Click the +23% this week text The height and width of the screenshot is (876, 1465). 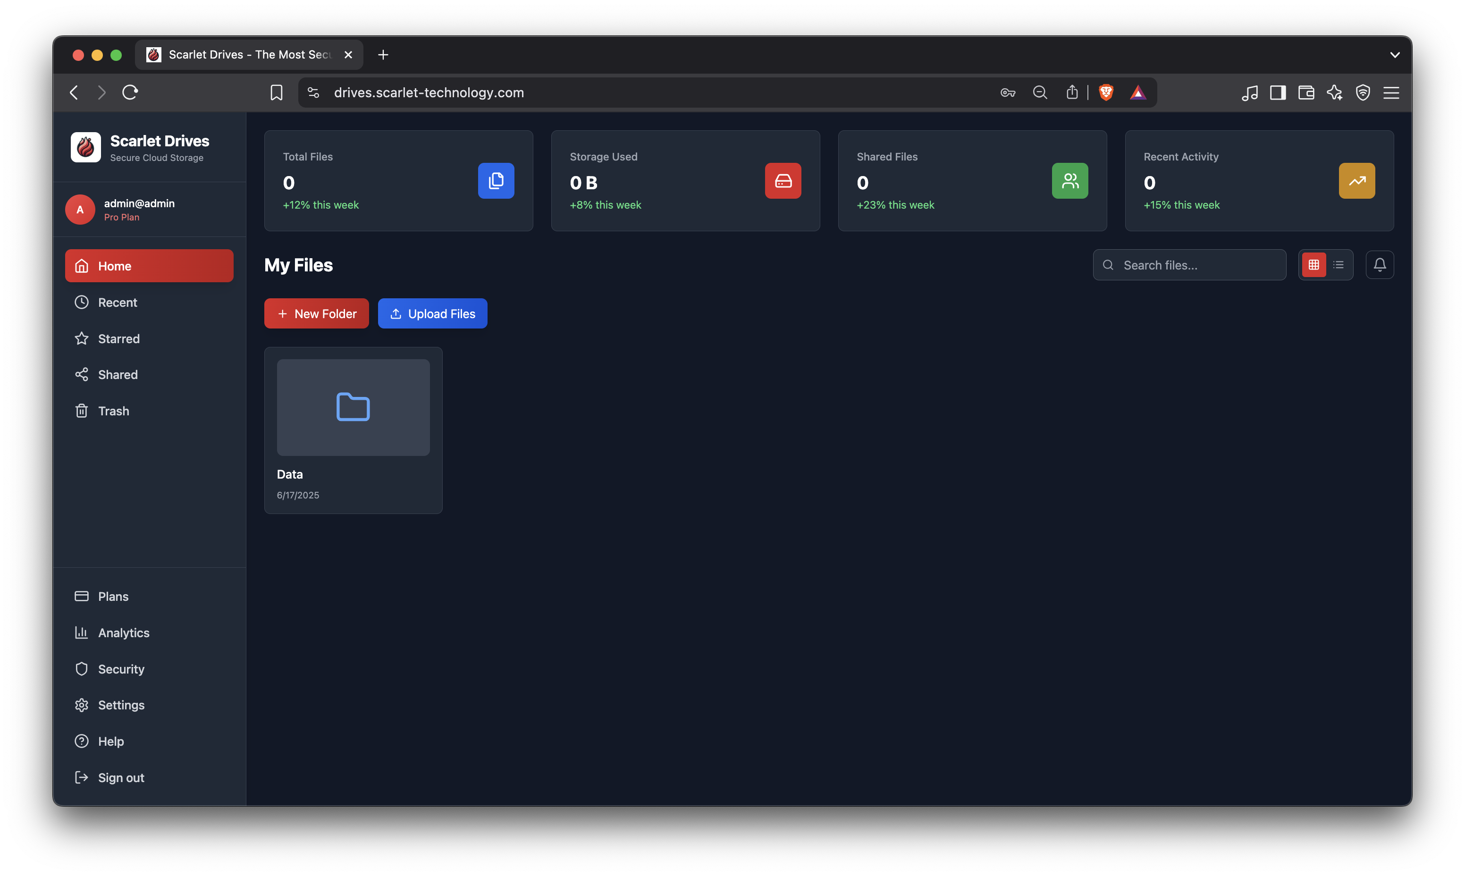tap(895, 205)
